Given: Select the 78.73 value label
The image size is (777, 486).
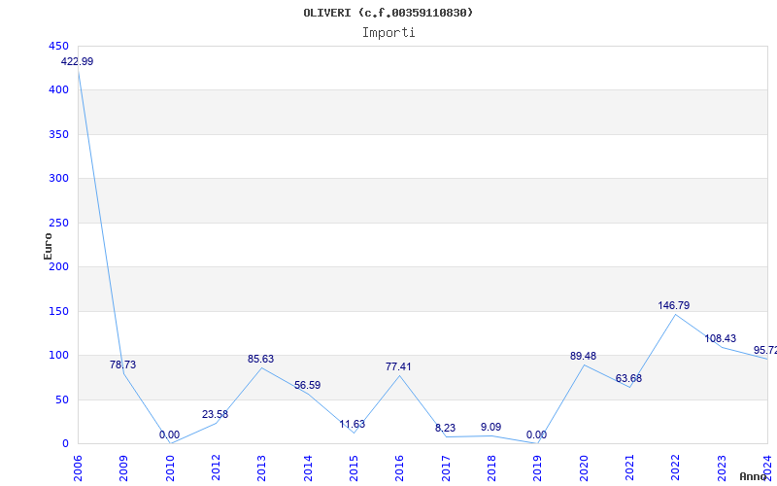Looking at the screenshot, I should [x=122, y=364].
